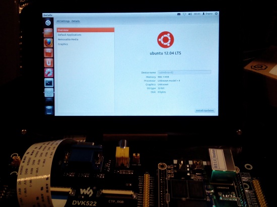Open the Ubuntu Software Center icon
The image size is (277, 207).
coord(48,53)
